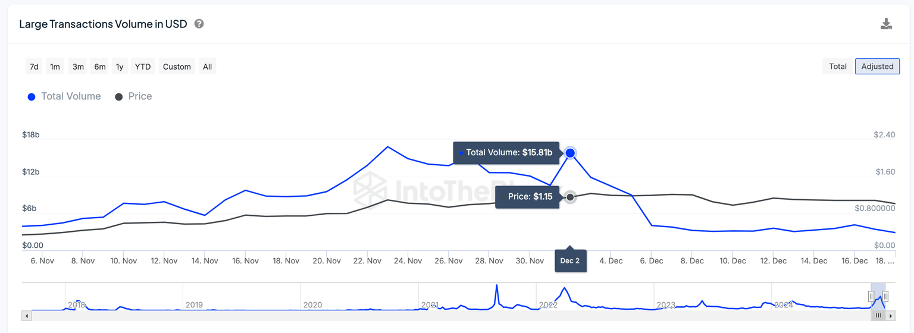Hide the Total Volume series label
Viewport: 914px width, 333px height.
71,96
